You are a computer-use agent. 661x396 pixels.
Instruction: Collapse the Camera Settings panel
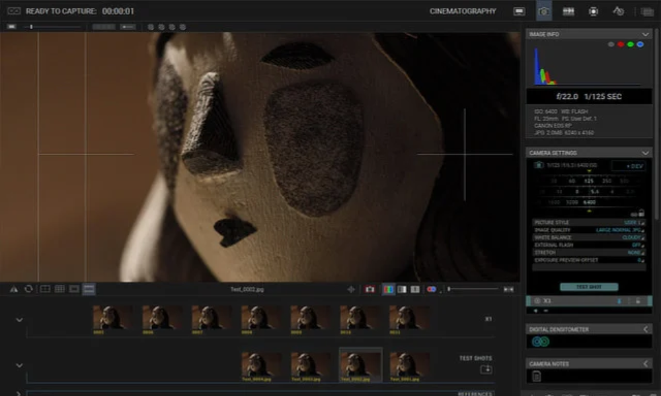click(645, 152)
